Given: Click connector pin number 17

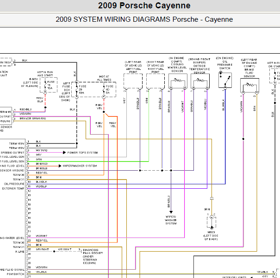Looking at the screenshot, I should [x=29, y=213].
